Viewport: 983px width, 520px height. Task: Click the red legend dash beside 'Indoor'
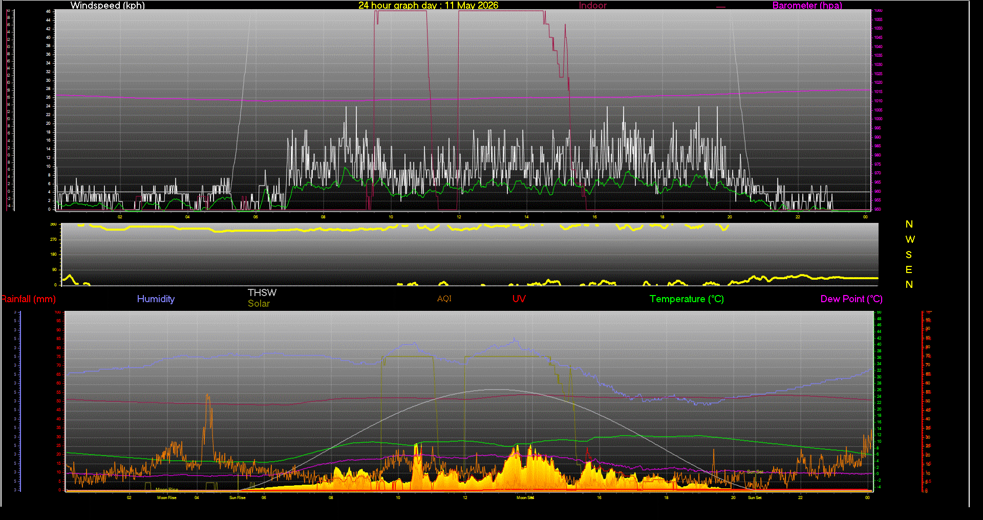point(721,7)
